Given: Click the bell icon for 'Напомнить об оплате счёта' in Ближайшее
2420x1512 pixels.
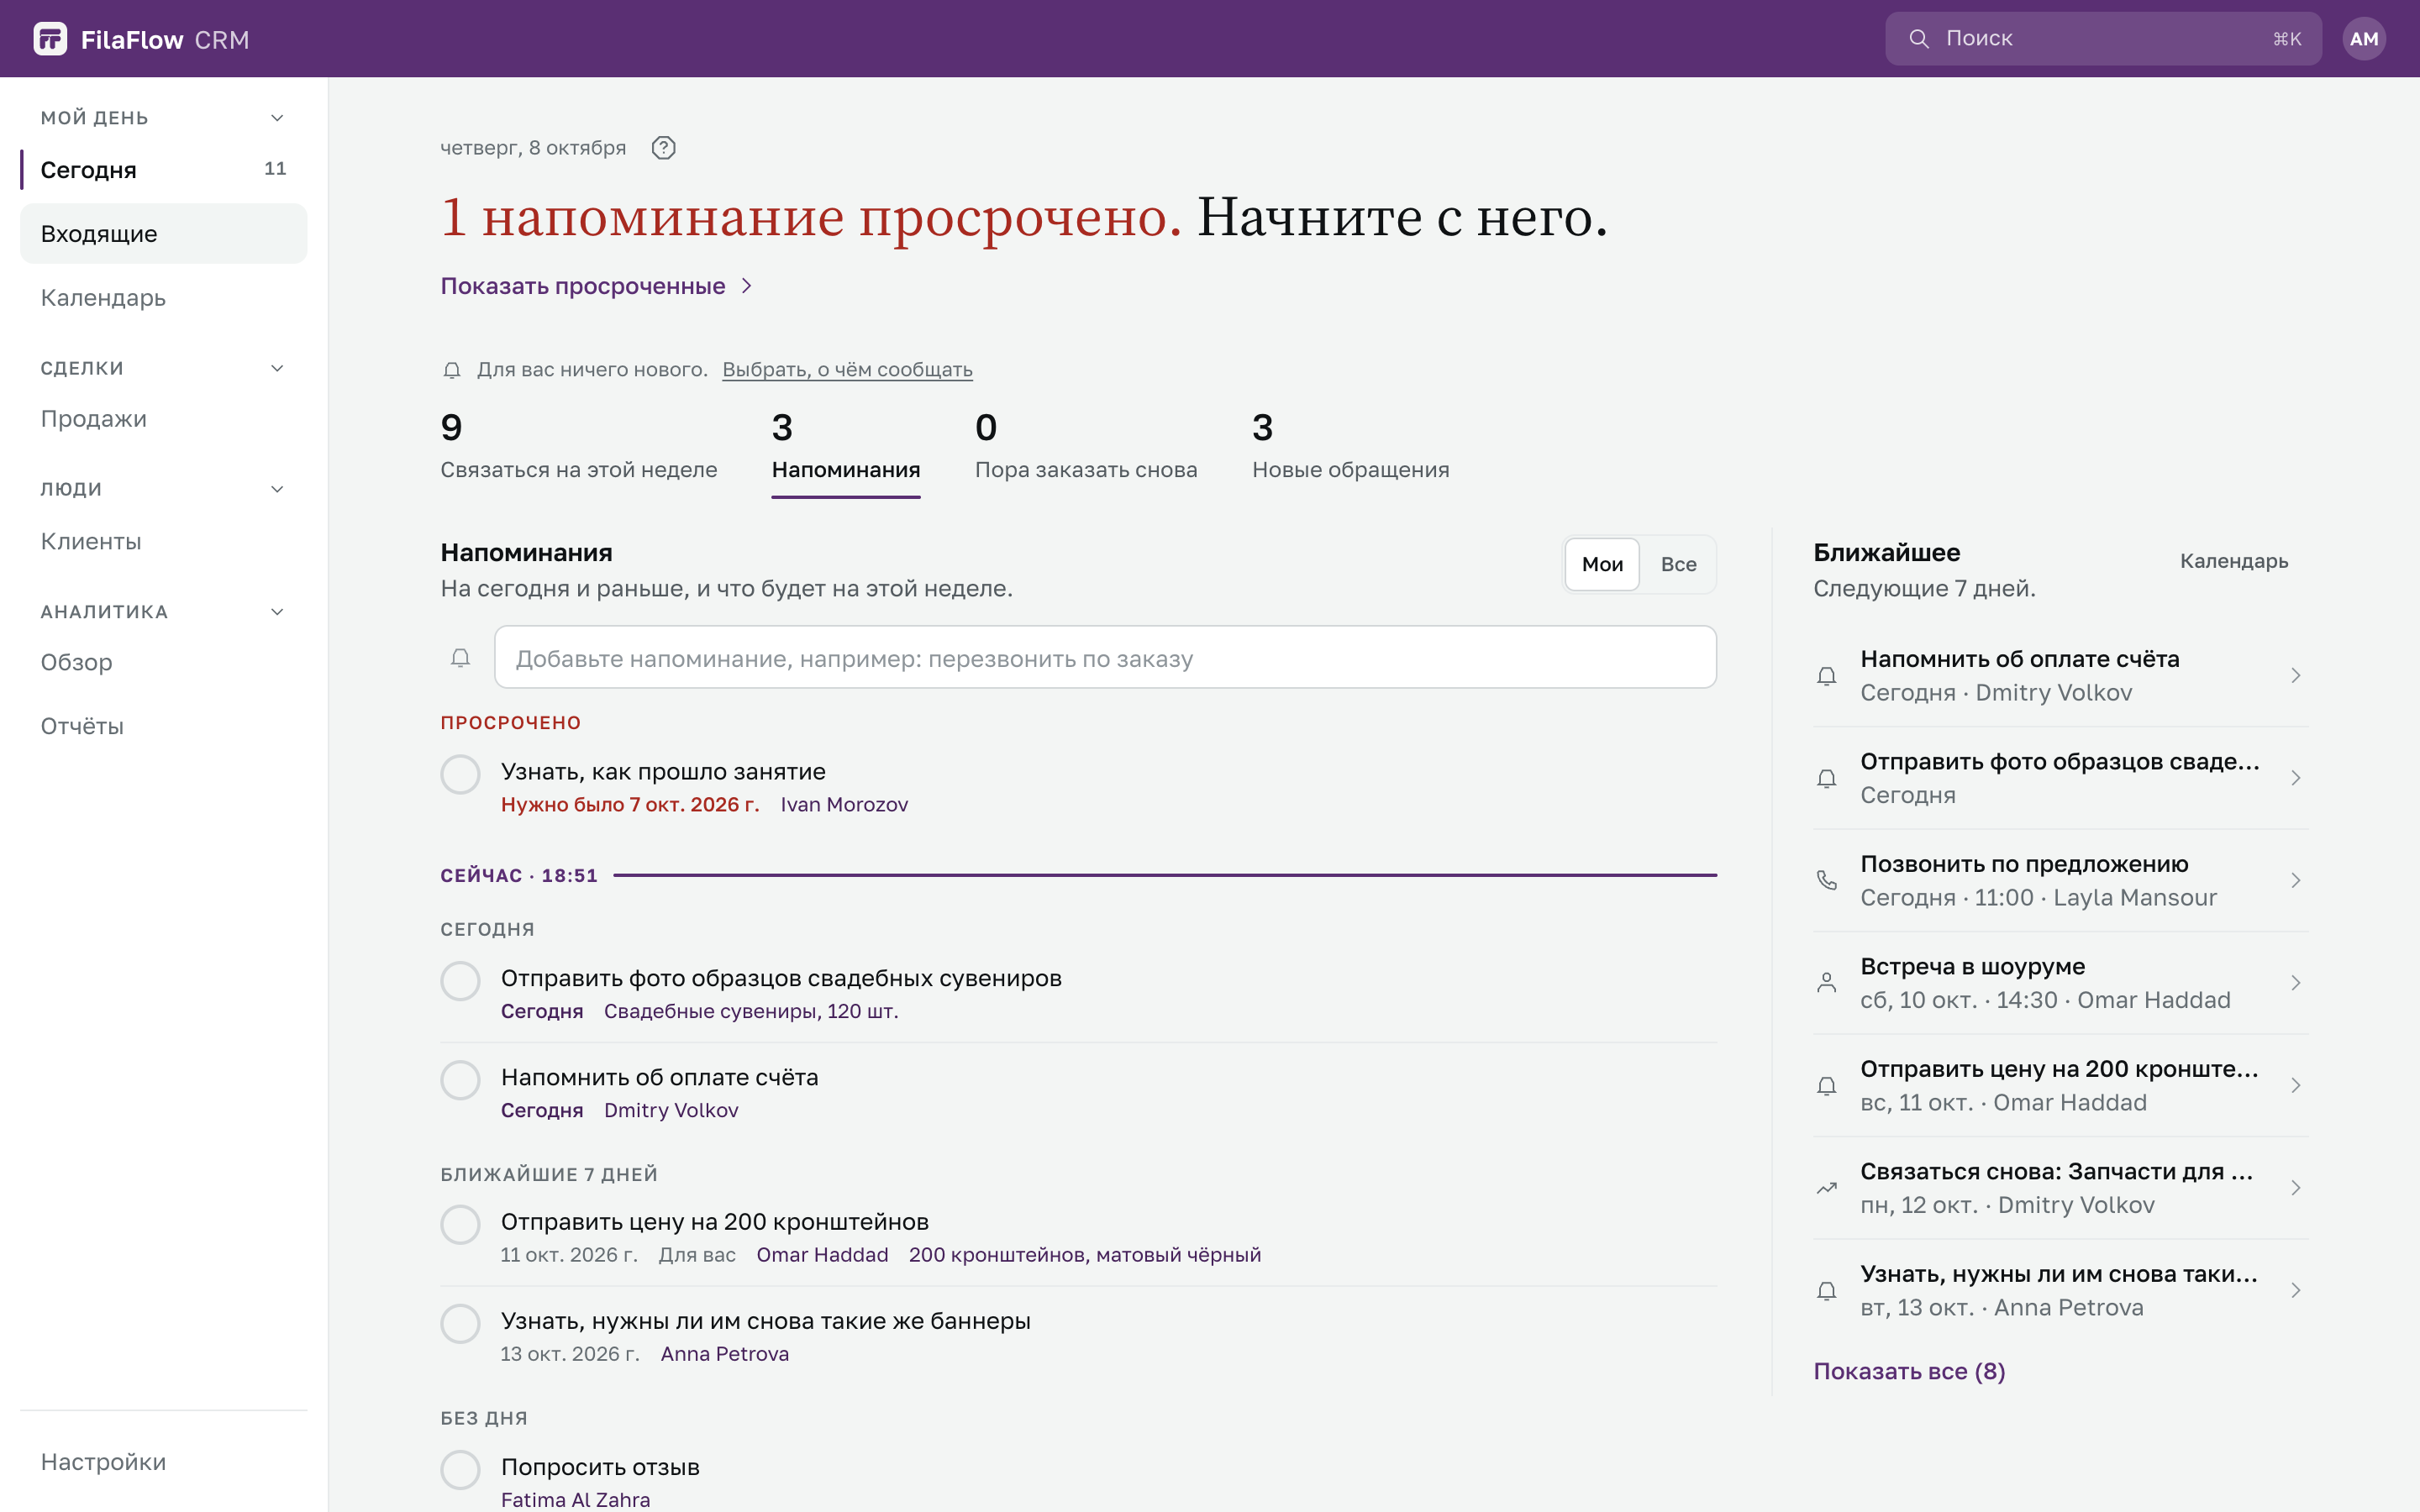Looking at the screenshot, I should tap(1826, 676).
